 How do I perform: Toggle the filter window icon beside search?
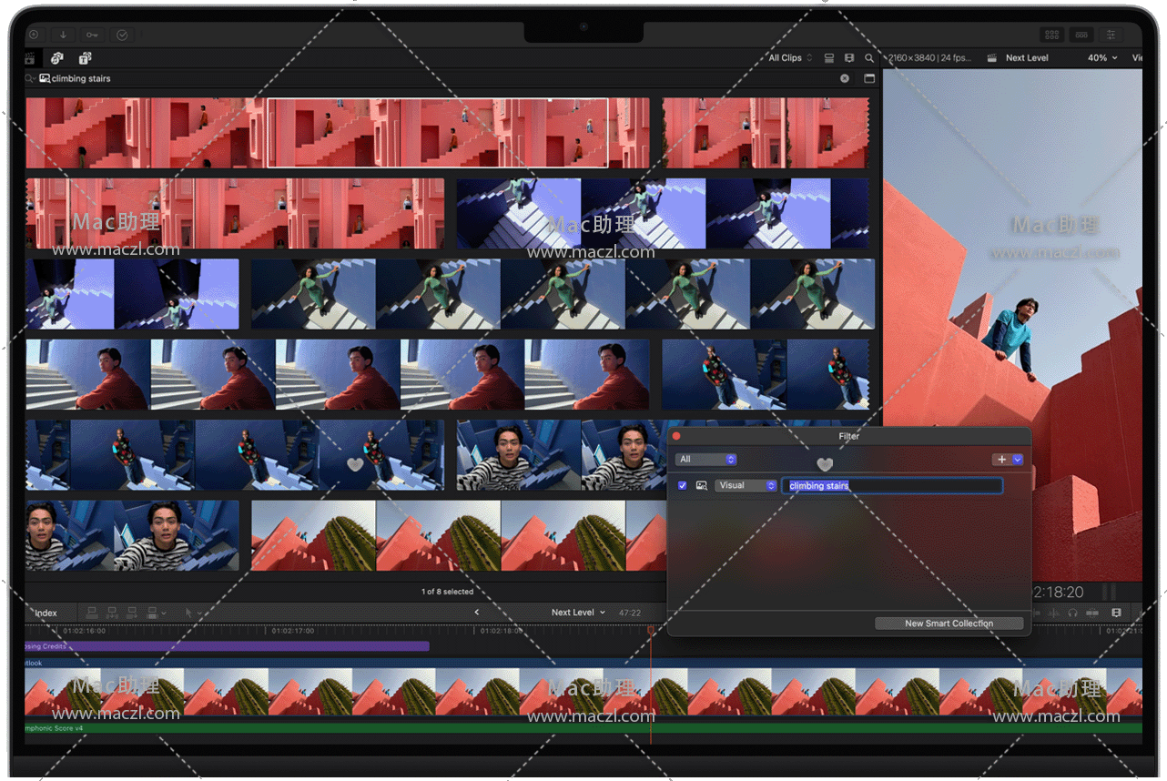[x=869, y=78]
